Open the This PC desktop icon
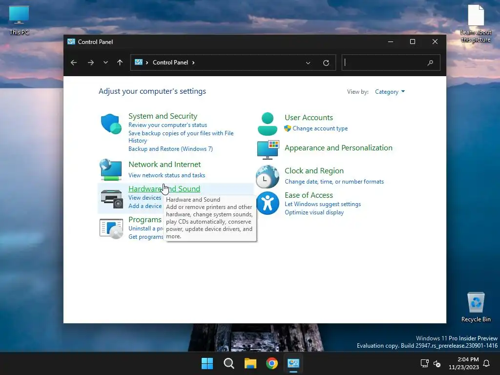This screenshot has width=500, height=375. click(x=19, y=20)
